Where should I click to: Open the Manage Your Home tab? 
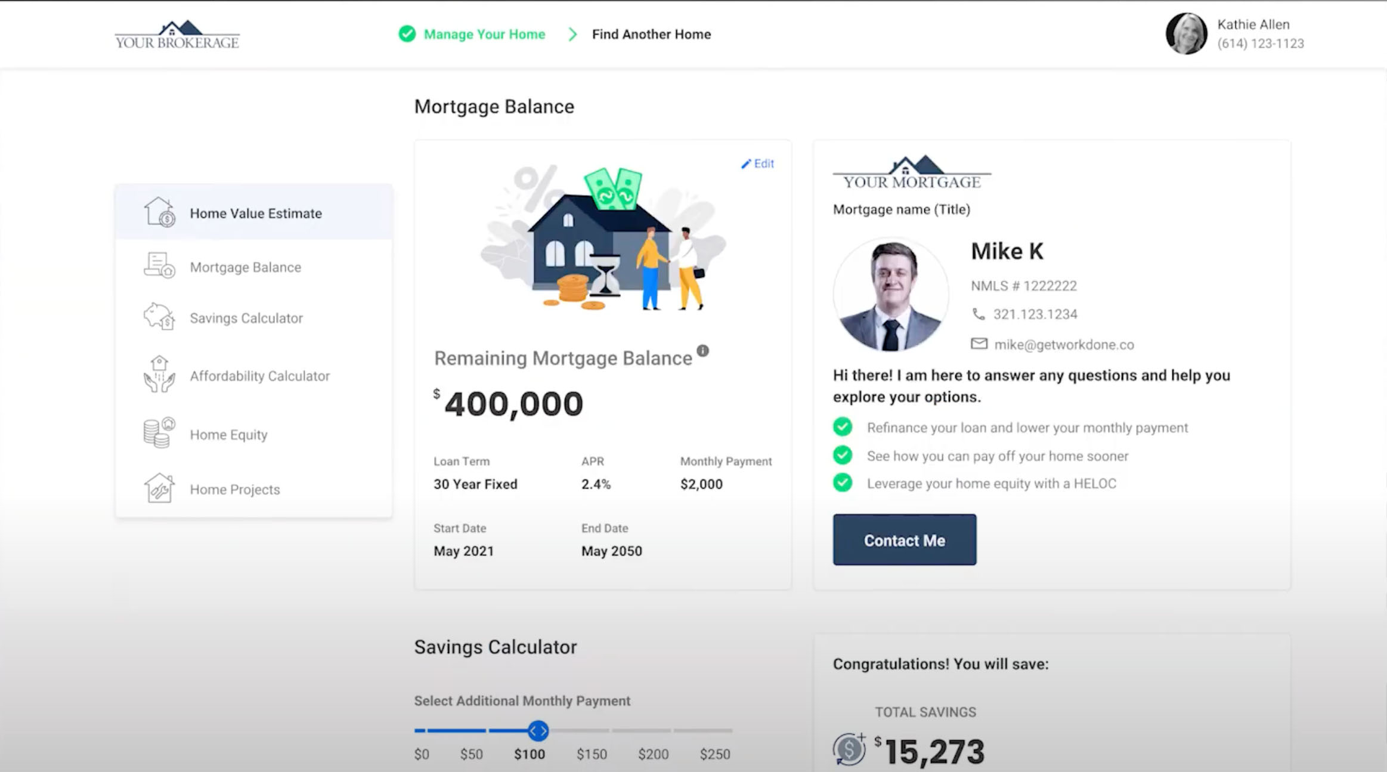(x=484, y=35)
